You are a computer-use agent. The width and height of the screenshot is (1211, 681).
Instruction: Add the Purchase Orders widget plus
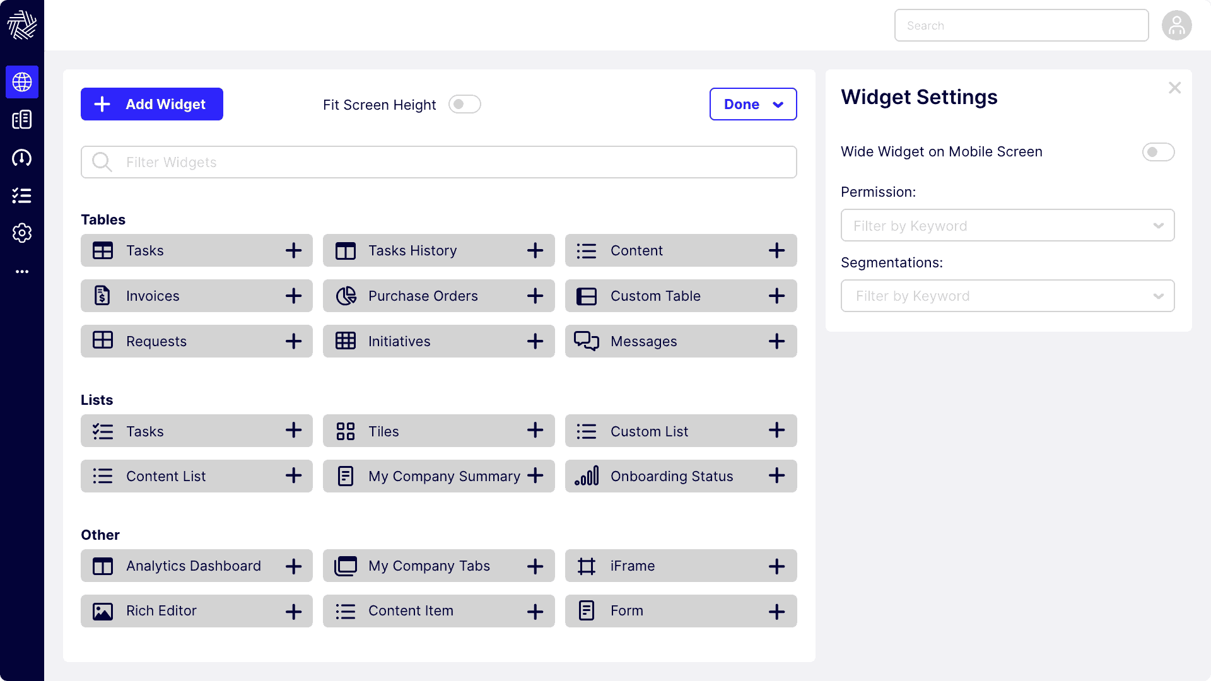(x=535, y=296)
